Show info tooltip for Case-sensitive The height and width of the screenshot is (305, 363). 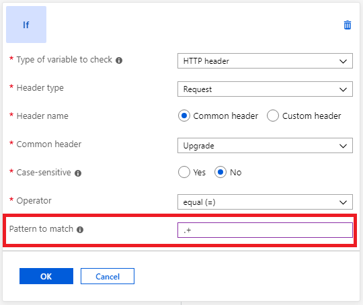[78, 173]
